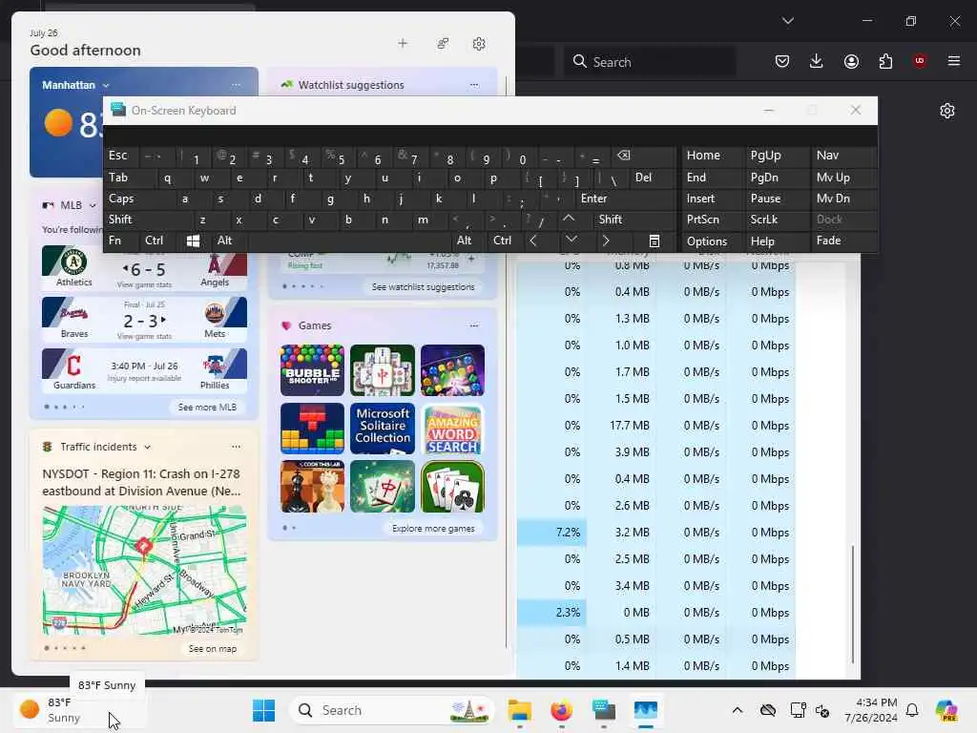Open Amazing Word Search game tile

click(452, 429)
